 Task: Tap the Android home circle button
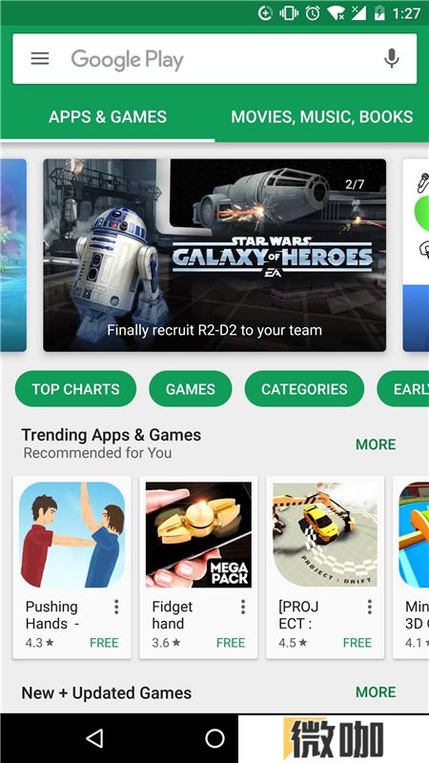214,738
